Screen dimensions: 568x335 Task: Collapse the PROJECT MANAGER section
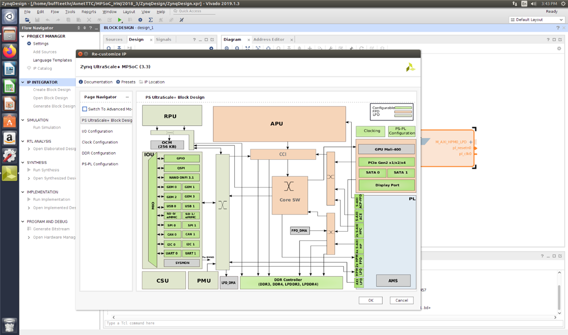tap(24, 36)
